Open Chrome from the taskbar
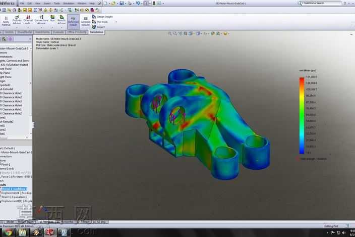The height and width of the screenshot is (237, 355). coord(8,232)
